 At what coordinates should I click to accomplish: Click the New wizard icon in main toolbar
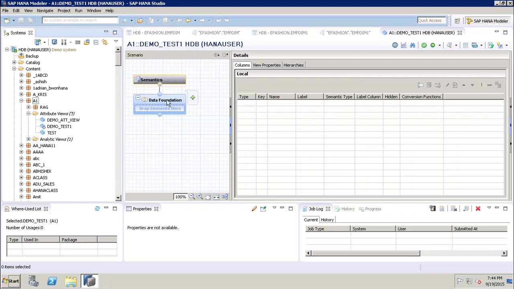point(7,20)
